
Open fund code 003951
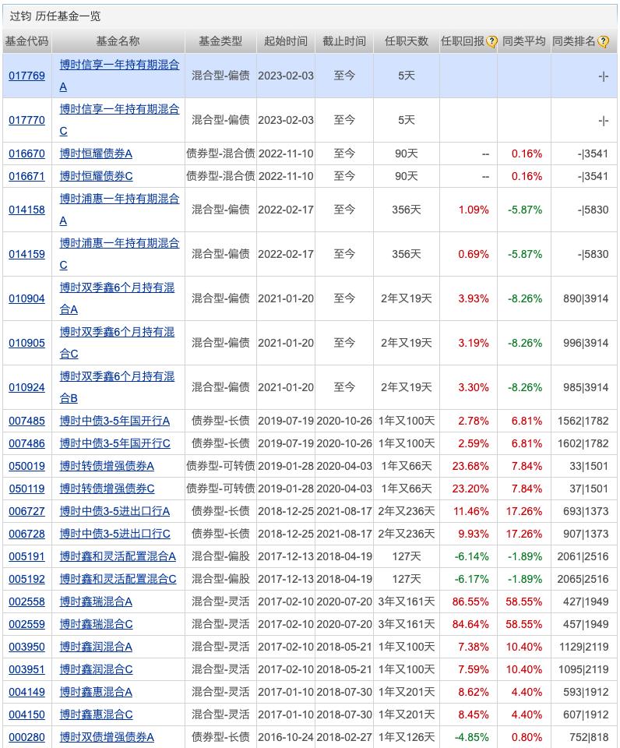coord(26,669)
